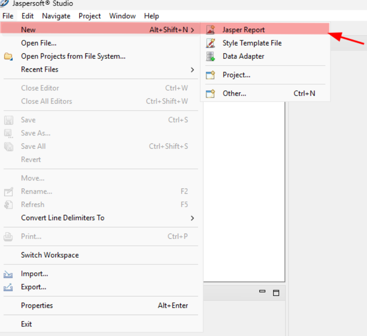
Task: Expand the Recent Files submenu
Action: coord(192,70)
